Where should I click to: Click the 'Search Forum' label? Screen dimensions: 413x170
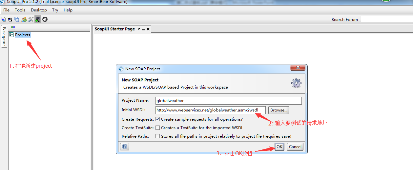coord(345,20)
